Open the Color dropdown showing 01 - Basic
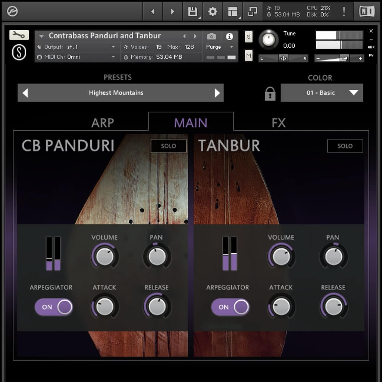Image resolution: width=382 pixels, height=382 pixels. (322, 93)
